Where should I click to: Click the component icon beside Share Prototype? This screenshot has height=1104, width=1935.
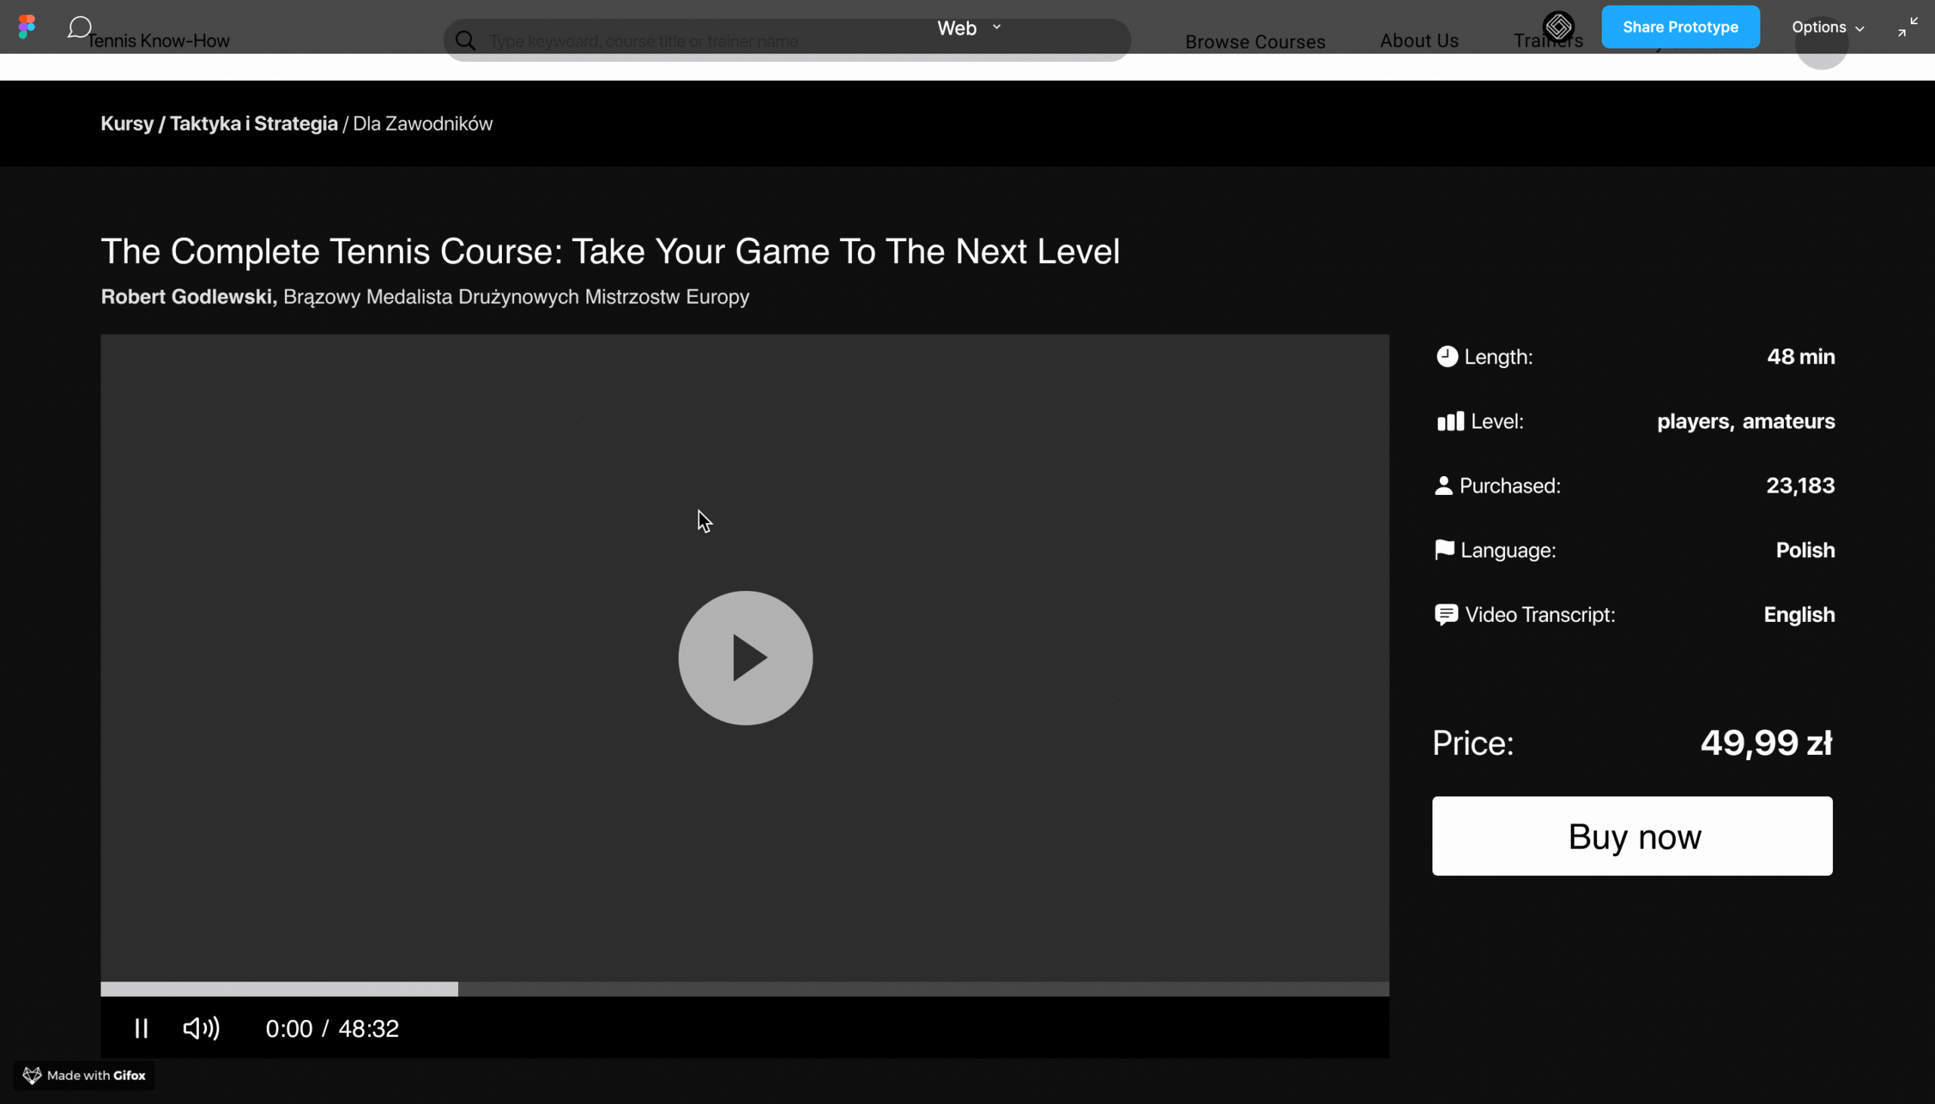click(x=1559, y=27)
